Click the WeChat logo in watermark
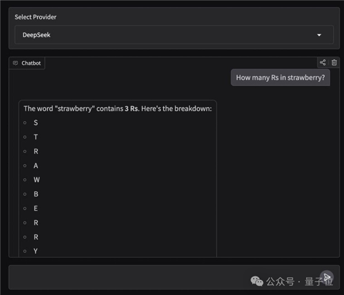Image resolution: width=344 pixels, height=295 pixels. 257,281
